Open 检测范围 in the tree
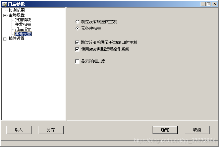This screenshot has height=147, width=219. point(16,10)
